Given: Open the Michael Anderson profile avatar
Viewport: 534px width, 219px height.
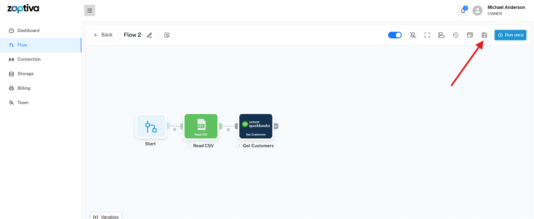Looking at the screenshot, I should click(477, 11).
